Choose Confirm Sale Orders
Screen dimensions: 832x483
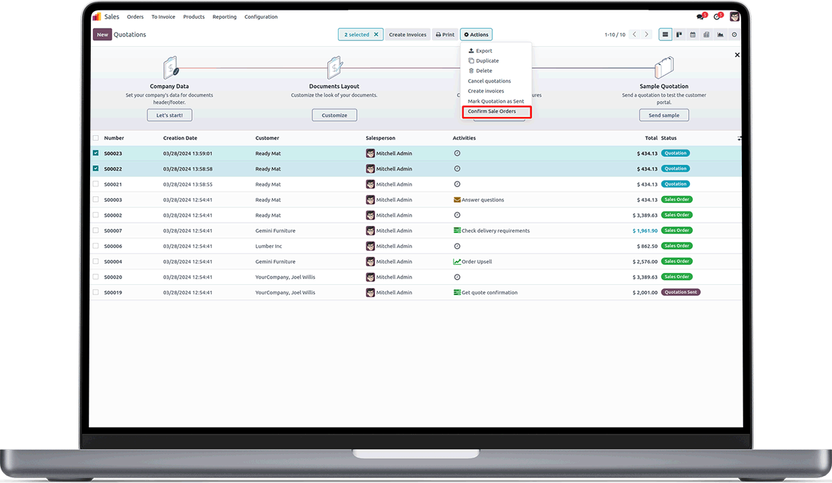pyautogui.click(x=496, y=112)
